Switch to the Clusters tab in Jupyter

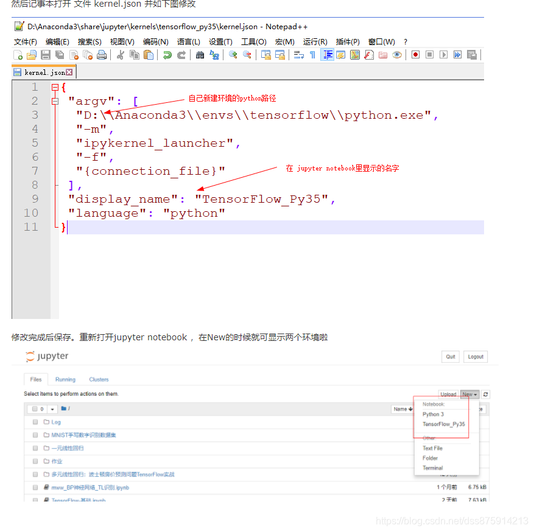(x=99, y=379)
